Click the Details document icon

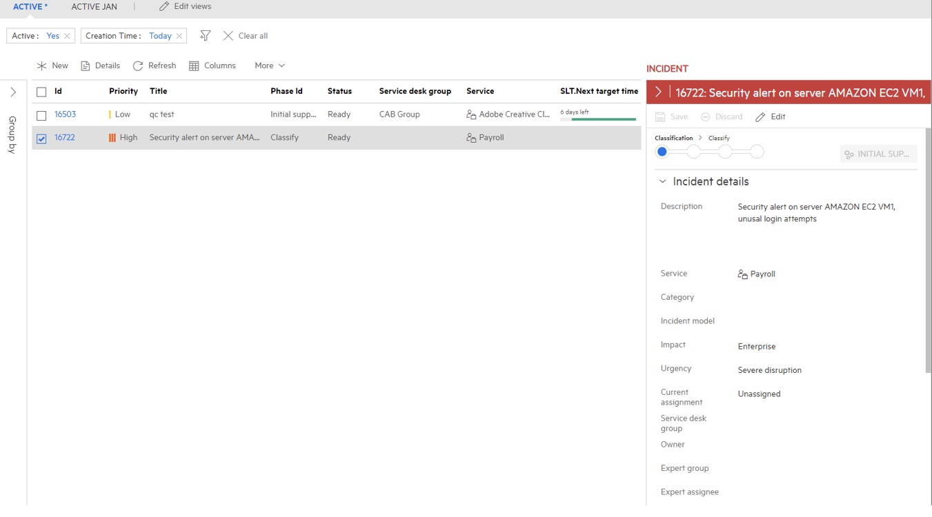[84, 65]
